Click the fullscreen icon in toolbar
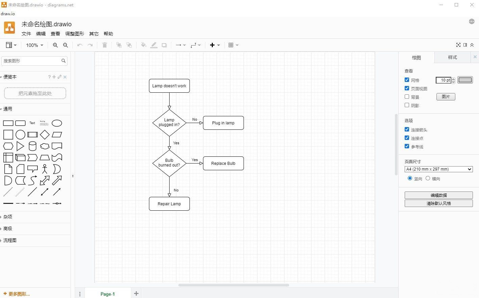 458,45
